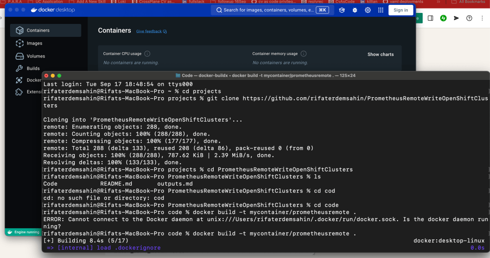Open the browser help question mark icon
The image size is (490, 258).
click(469, 18)
